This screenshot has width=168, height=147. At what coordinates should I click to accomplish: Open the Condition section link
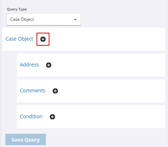pyautogui.click(x=31, y=116)
